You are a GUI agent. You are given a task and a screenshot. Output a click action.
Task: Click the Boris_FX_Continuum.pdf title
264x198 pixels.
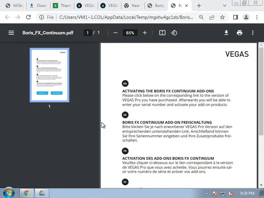pyautogui.click(x=48, y=33)
